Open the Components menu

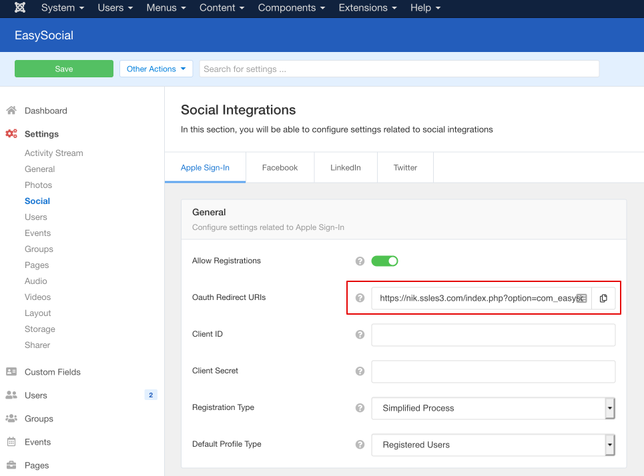291,8
